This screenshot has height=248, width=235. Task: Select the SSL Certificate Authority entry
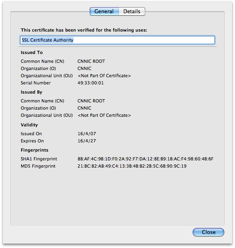pos(117,40)
